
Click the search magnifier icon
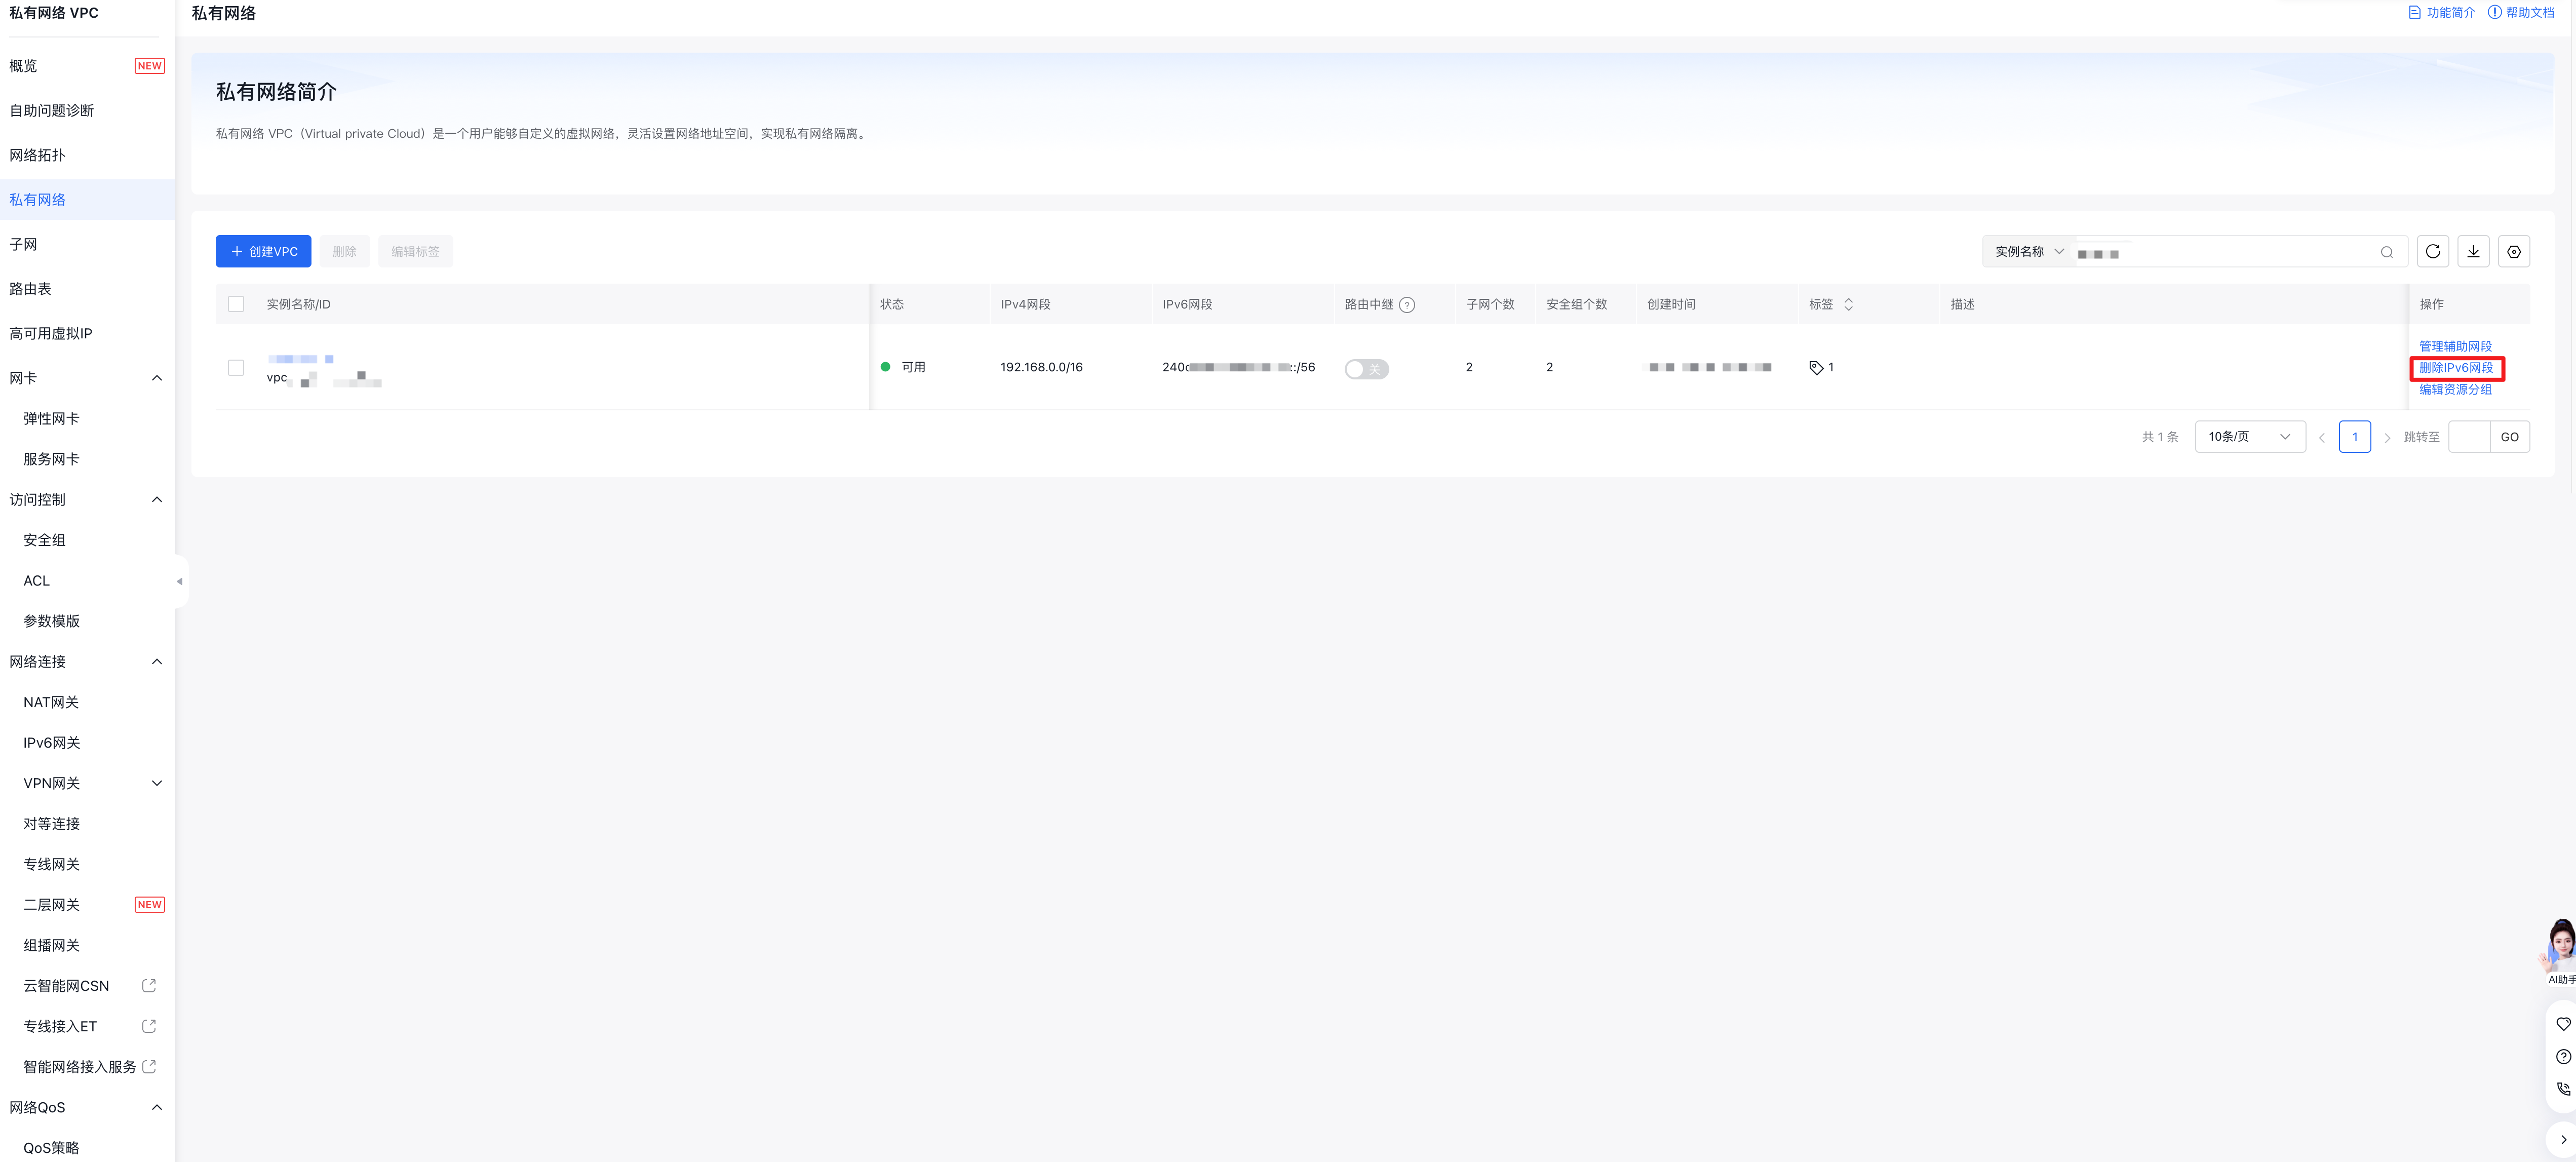[2386, 252]
